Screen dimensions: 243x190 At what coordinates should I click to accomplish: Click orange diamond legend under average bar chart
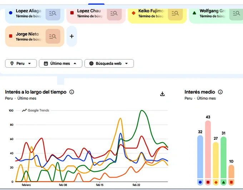[x=216, y=182]
